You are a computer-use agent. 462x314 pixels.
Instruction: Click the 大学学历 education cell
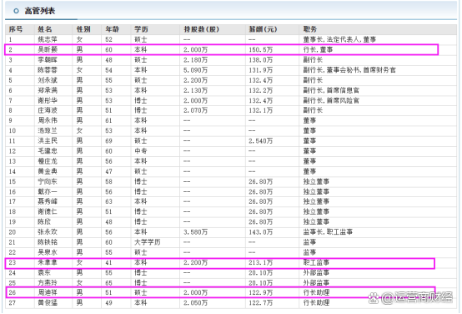pos(148,242)
